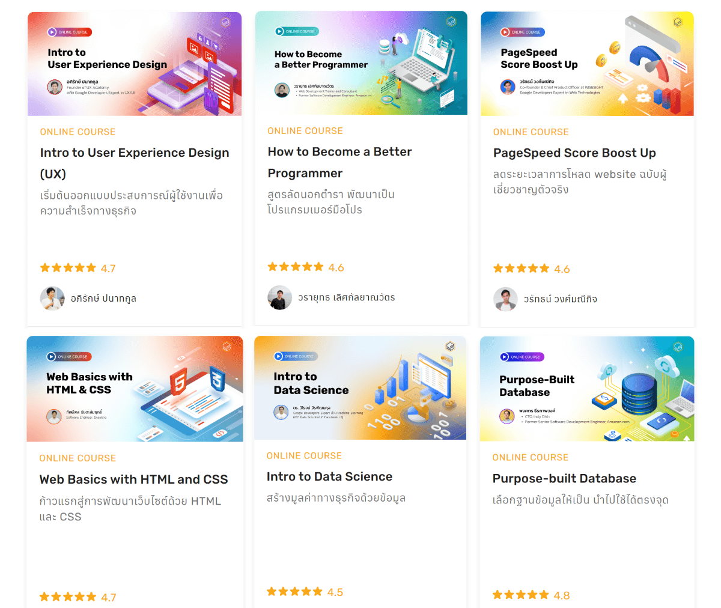Click the HTML5 logo on Web Basics banner
Viewport: 721px width, 608px height.
pyautogui.click(x=178, y=384)
